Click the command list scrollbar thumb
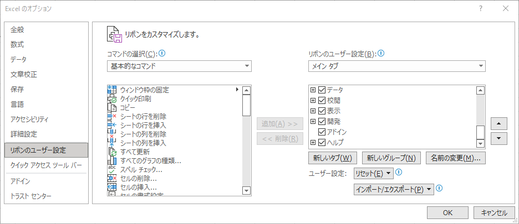 pos(247,106)
